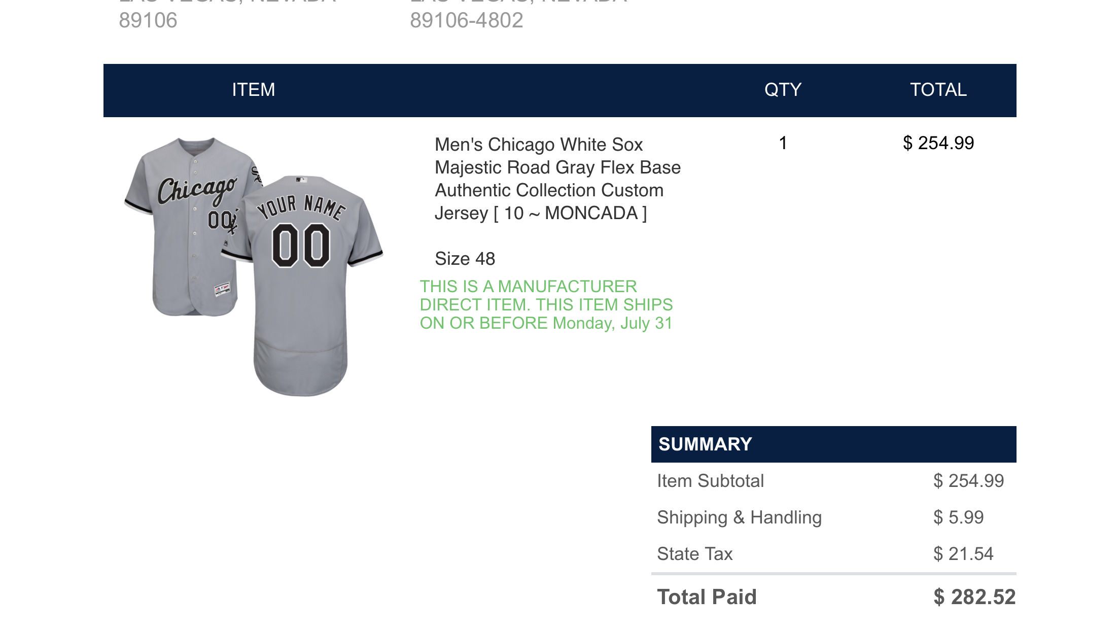Click the Size 48 text

[465, 259]
